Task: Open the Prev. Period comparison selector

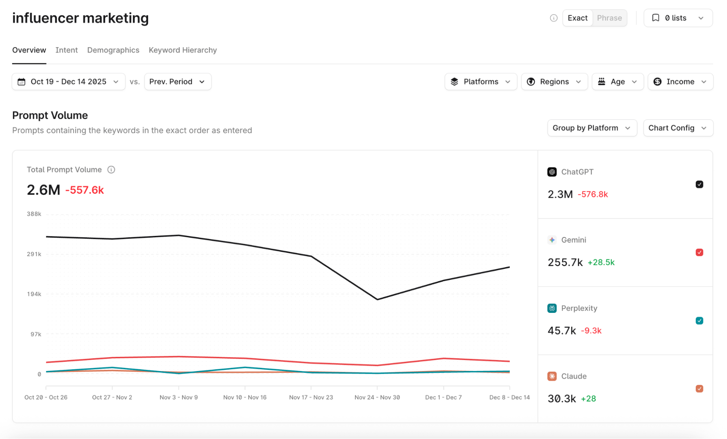Action: (x=177, y=82)
